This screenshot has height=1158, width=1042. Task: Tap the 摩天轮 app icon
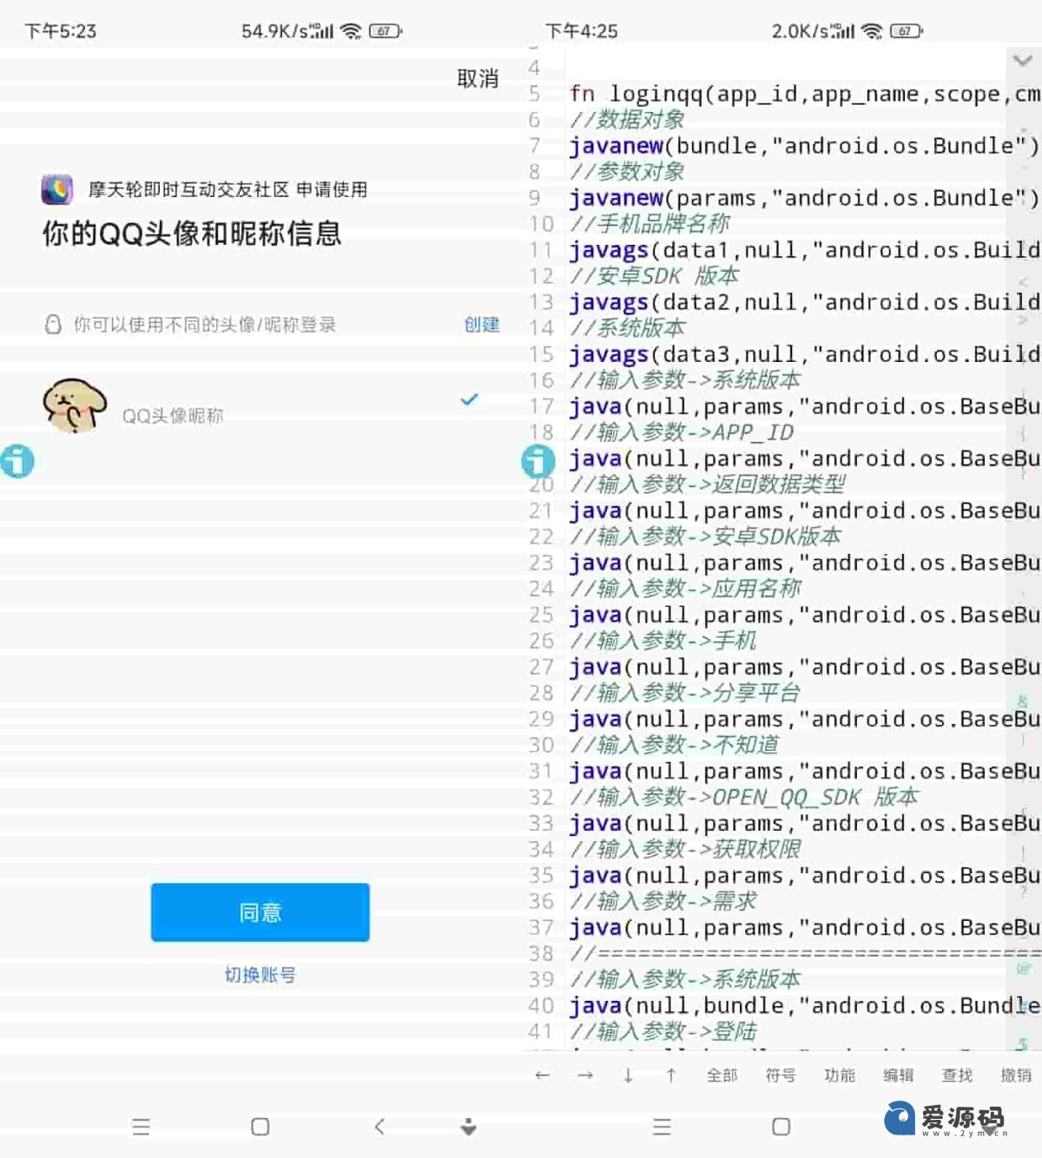[57, 189]
